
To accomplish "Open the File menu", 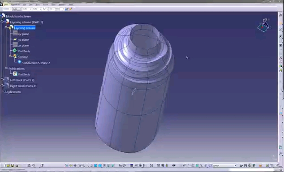I will click(x=25, y=4).
